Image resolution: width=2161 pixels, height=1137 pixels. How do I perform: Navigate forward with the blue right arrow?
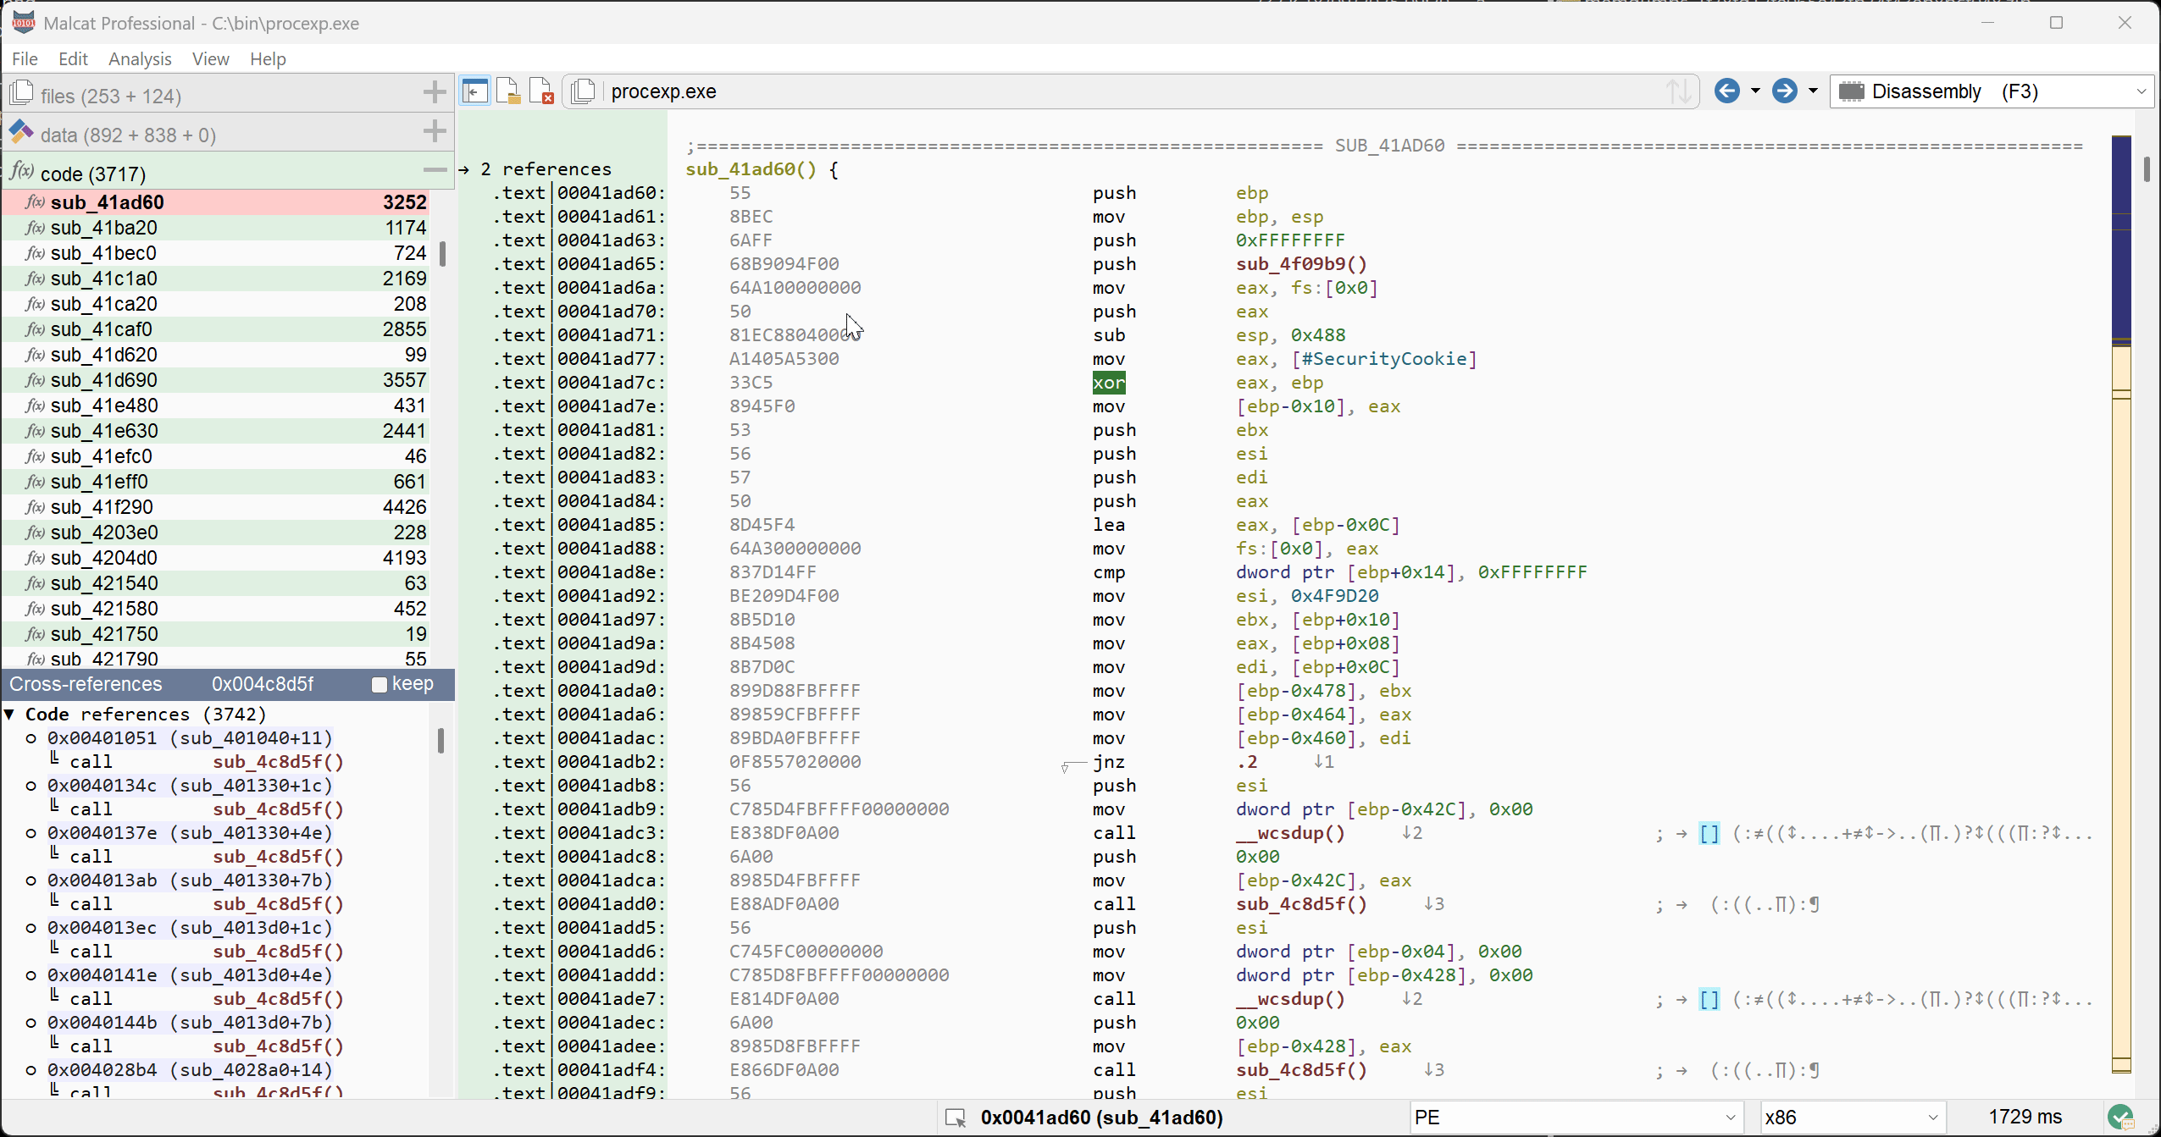(x=1784, y=91)
